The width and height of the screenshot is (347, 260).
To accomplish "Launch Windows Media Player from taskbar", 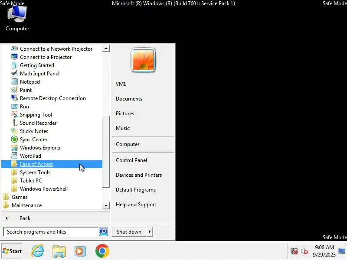I will coord(80,251).
